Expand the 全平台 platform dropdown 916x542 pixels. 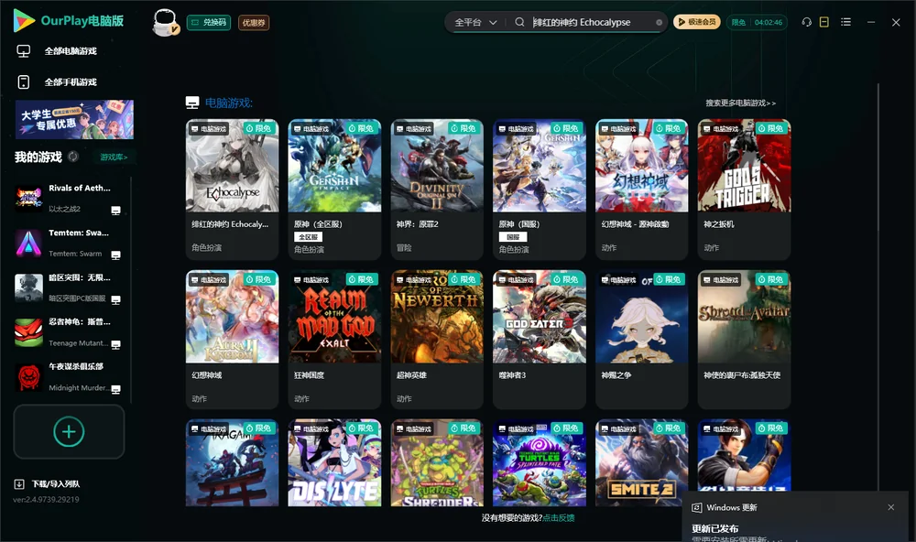pyautogui.click(x=475, y=22)
